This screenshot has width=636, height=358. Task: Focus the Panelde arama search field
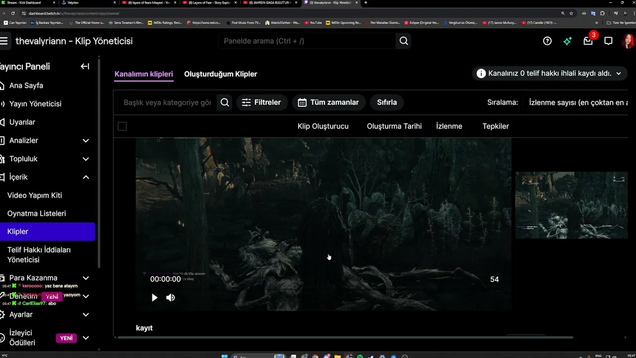(308, 41)
